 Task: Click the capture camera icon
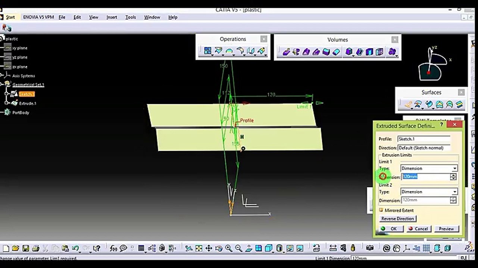[370, 248]
